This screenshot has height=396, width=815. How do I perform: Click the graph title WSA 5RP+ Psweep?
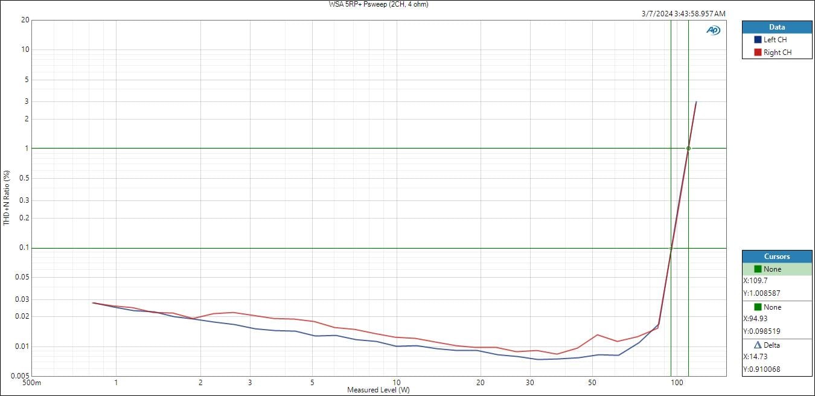[379, 4]
